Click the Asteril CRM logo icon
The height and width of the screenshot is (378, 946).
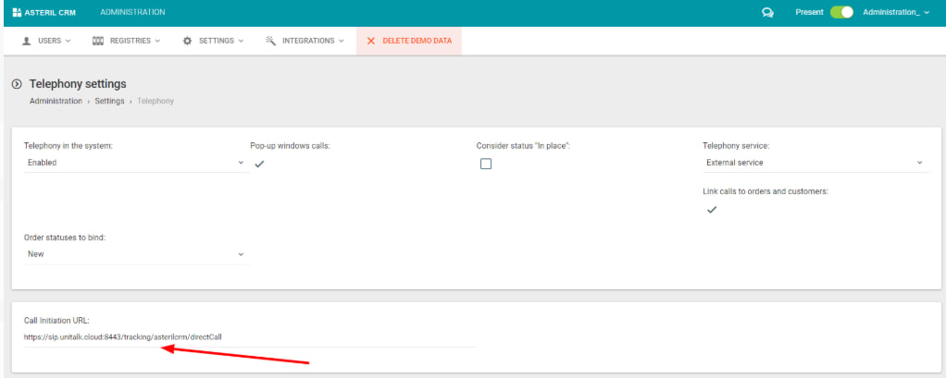tap(16, 13)
